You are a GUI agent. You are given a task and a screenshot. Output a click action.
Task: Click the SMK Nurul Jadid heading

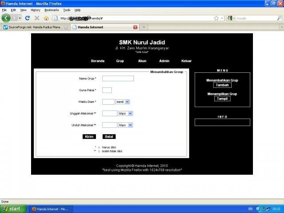pyautogui.click(x=142, y=43)
